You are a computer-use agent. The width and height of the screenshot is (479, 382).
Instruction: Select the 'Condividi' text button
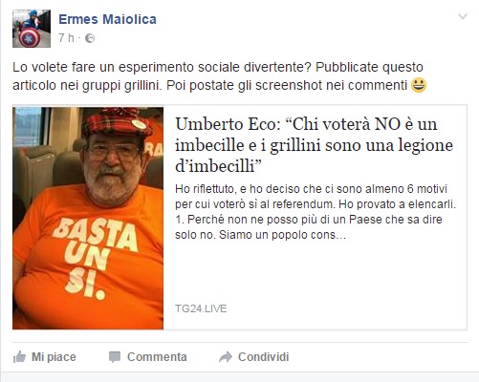coord(263,357)
